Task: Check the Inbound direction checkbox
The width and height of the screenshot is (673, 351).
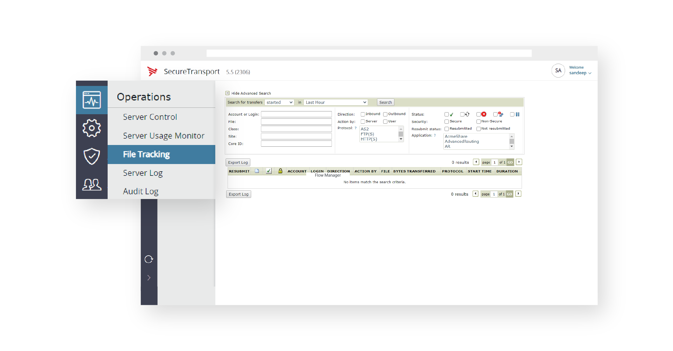Action: 363,114
